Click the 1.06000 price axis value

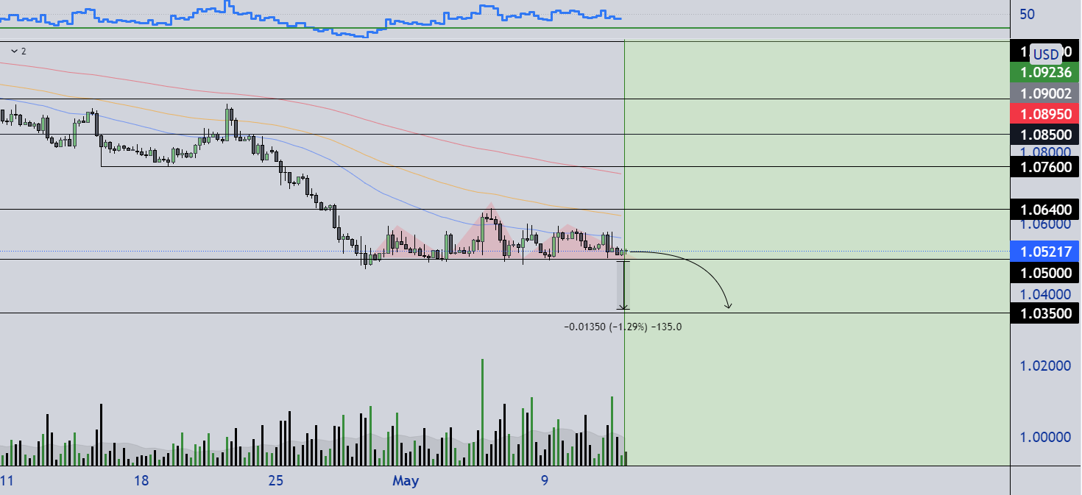tap(1045, 223)
